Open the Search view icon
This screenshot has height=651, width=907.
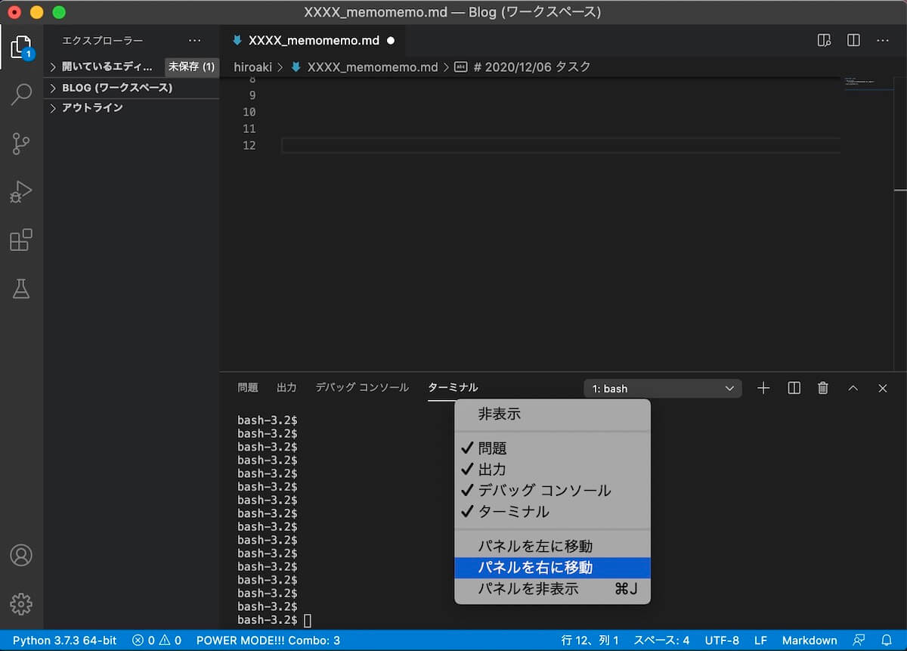(x=21, y=95)
